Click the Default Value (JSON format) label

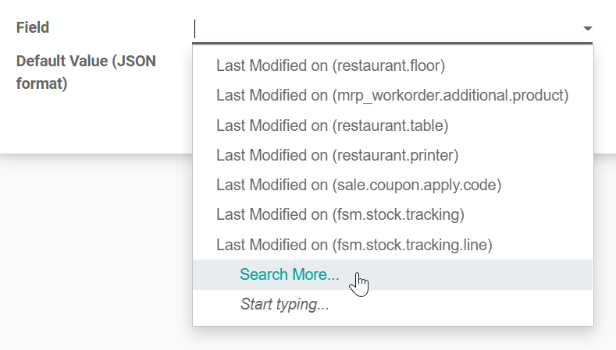86,72
